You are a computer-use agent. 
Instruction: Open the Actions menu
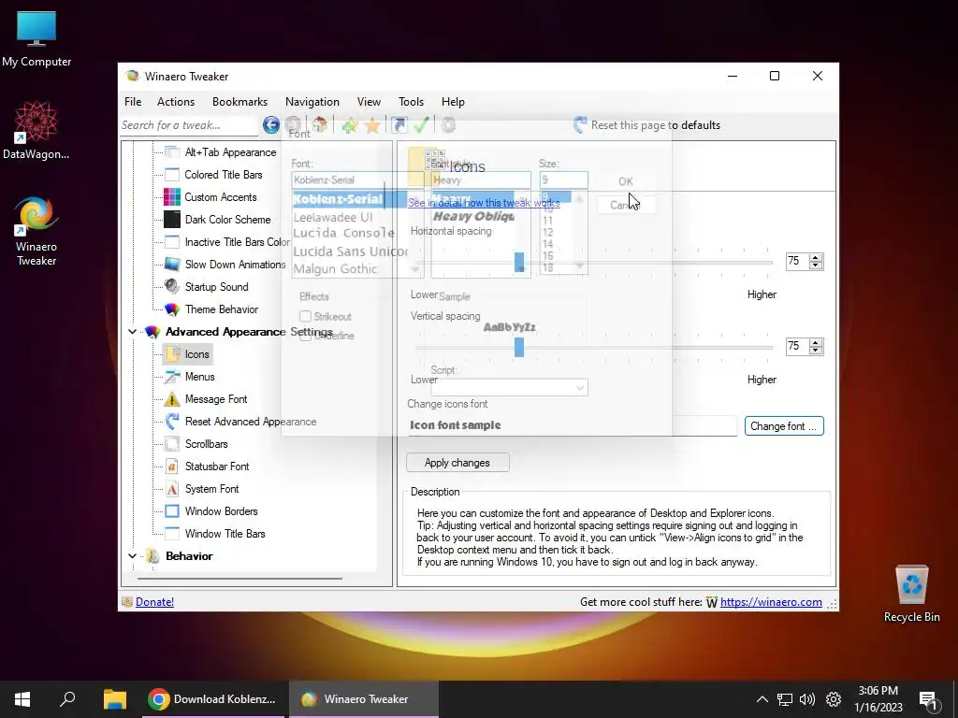point(175,102)
